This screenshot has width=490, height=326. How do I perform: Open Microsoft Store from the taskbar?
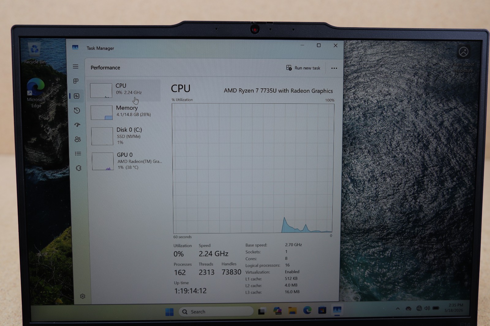tap(322, 310)
